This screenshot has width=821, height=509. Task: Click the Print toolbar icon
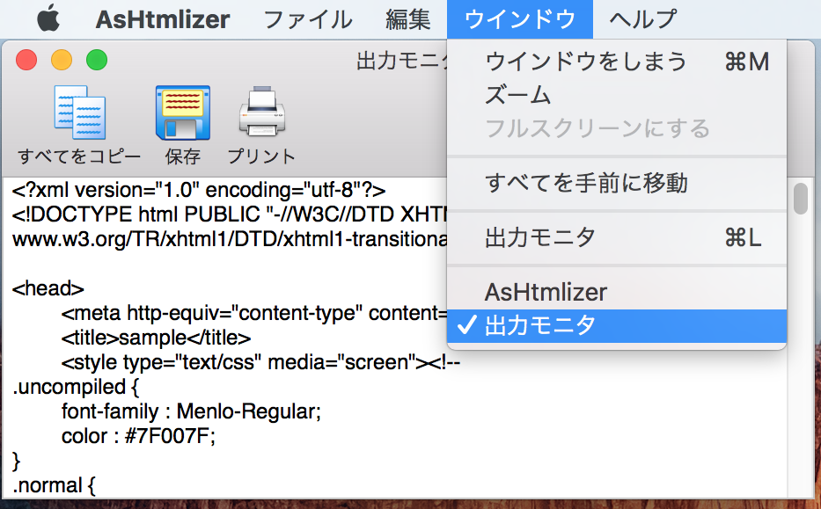pyautogui.click(x=261, y=113)
